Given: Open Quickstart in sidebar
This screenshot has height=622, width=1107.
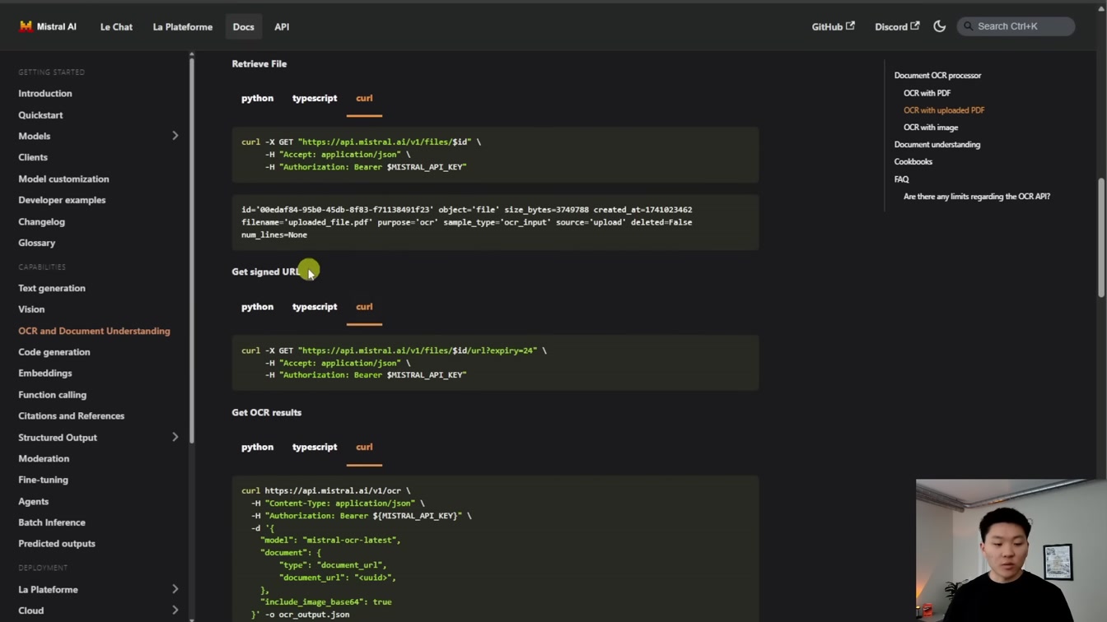Looking at the screenshot, I should coord(40,115).
